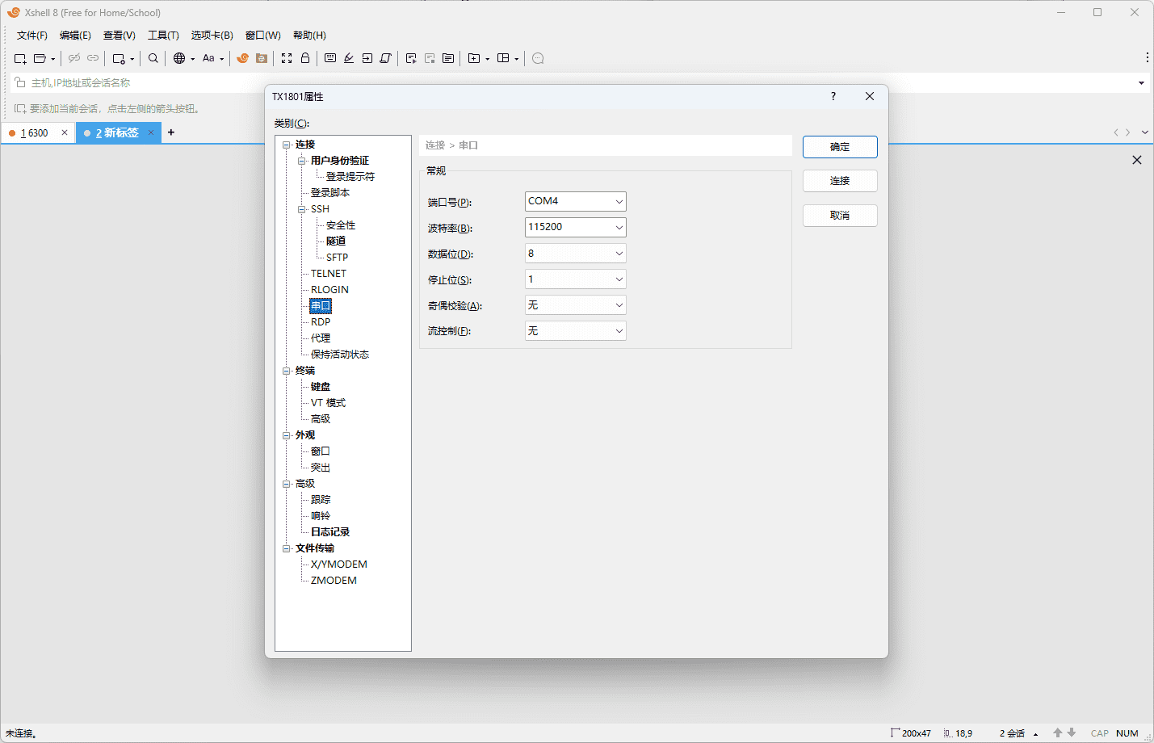This screenshot has height=743, width=1154.
Task: Open the 工具(T) menu
Action: coord(163,36)
